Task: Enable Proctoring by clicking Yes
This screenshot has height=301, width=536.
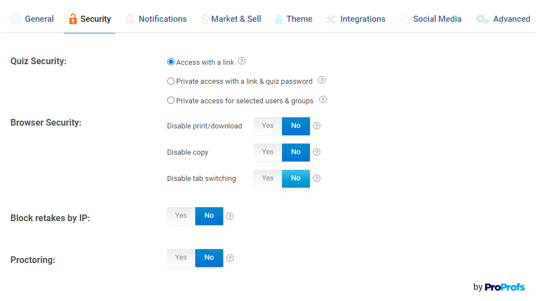Action: pos(181,257)
